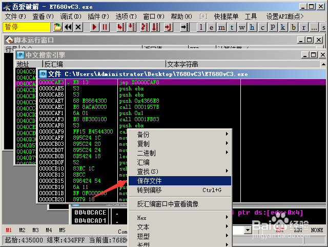Viewport: 328px width, 247px height.
Task: Switch to the M2 memory tab
Action: 22,230
